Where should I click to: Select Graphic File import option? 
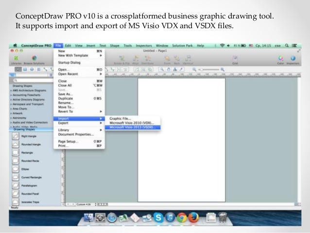pyautogui.click(x=133, y=118)
